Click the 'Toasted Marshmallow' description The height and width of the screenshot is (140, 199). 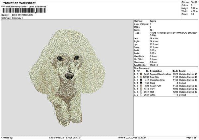160,74
